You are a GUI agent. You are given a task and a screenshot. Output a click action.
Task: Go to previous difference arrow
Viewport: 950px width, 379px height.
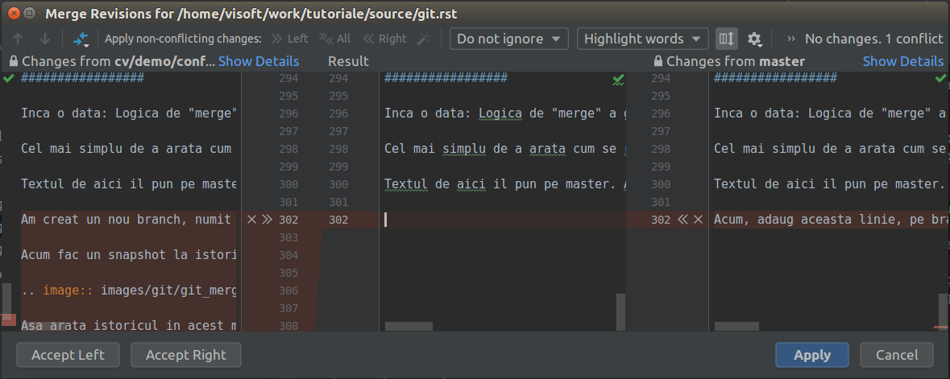pyautogui.click(x=18, y=39)
